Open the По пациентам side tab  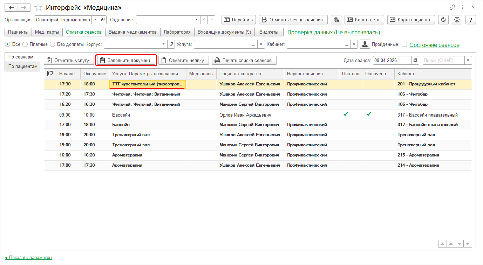[23, 66]
